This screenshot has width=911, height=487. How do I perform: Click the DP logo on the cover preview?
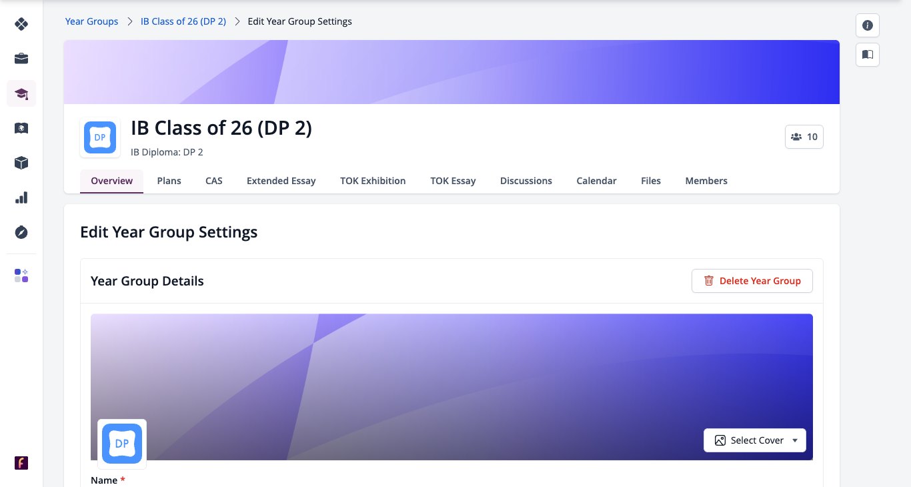coord(122,444)
